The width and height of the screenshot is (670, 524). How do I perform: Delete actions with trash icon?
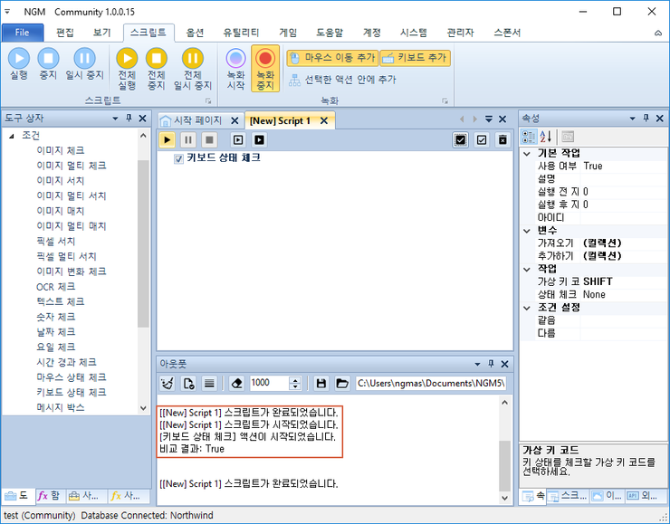[x=502, y=139]
